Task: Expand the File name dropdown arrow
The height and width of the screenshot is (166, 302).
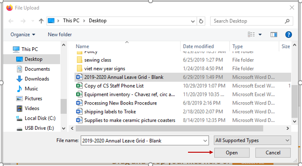Action: click(205, 141)
